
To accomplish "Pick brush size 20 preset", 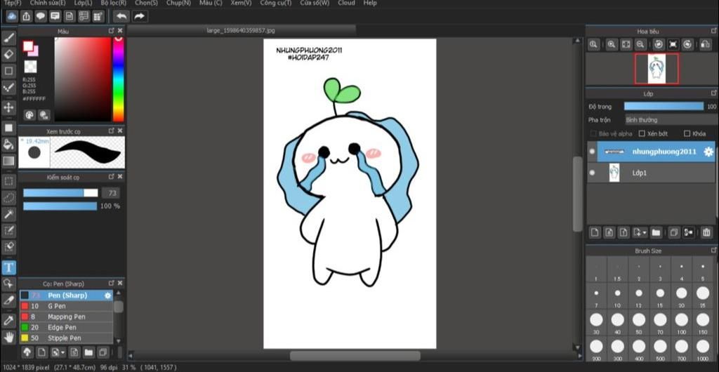I will pyautogui.click(x=681, y=296).
